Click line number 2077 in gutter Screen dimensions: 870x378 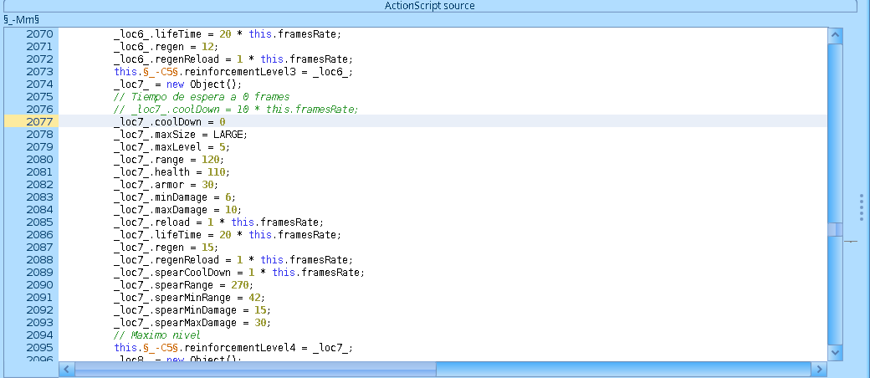39,121
